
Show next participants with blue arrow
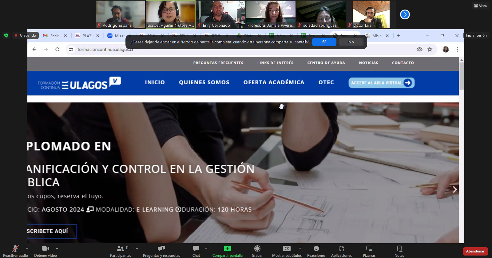pos(405,14)
